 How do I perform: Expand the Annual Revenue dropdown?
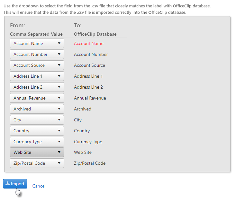click(x=37, y=98)
